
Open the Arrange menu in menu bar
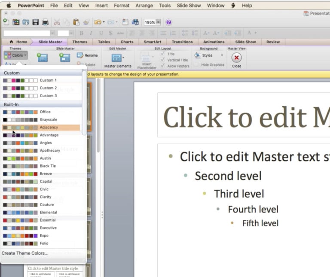pyautogui.click(x=144, y=6)
